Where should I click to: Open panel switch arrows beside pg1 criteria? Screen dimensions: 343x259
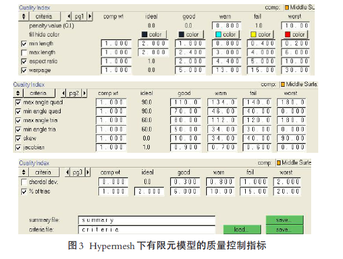(x=24, y=17)
